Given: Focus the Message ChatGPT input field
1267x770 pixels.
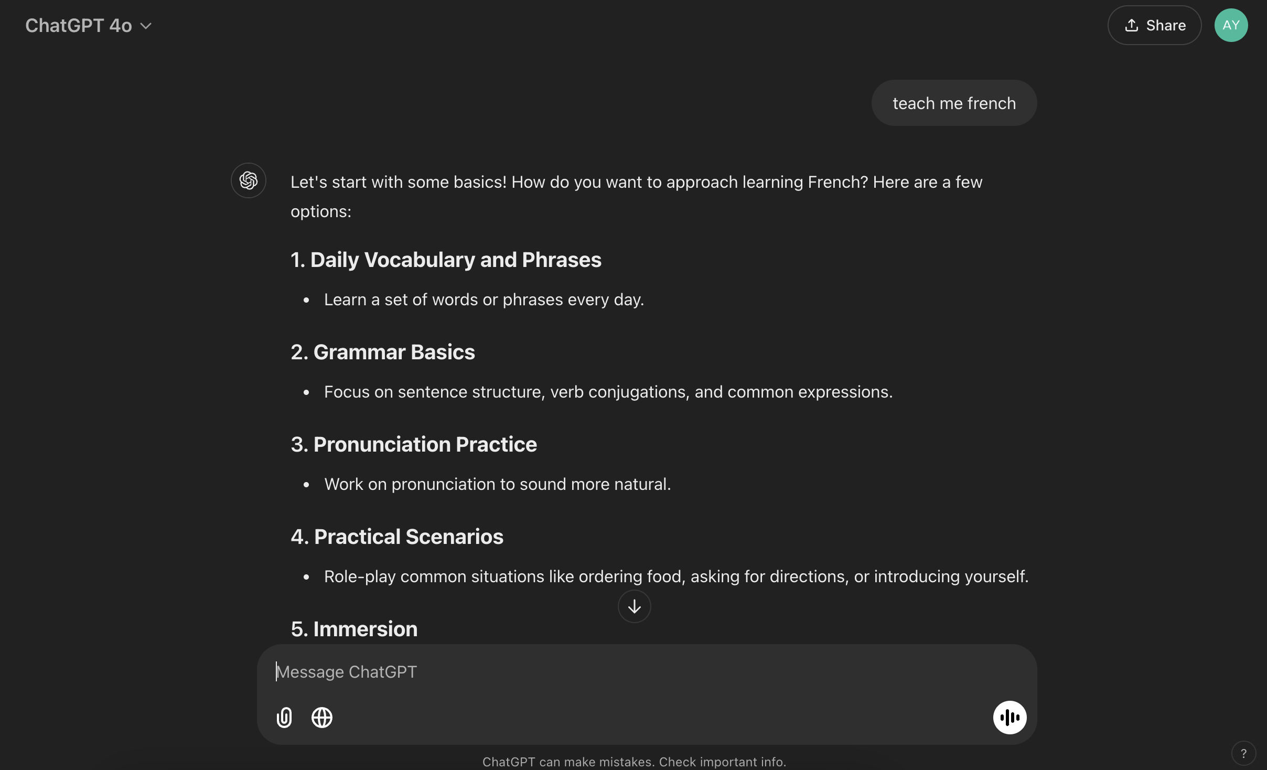Looking at the screenshot, I should click(x=646, y=672).
